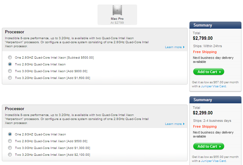Open Juniper Visa Card link under $55.00 offer

213,161
